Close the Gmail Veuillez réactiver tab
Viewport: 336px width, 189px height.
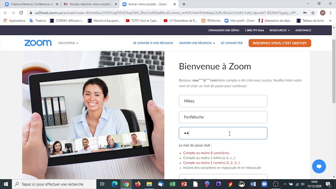[116, 4]
